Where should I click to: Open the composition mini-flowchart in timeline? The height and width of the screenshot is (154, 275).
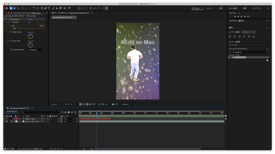pos(62,112)
